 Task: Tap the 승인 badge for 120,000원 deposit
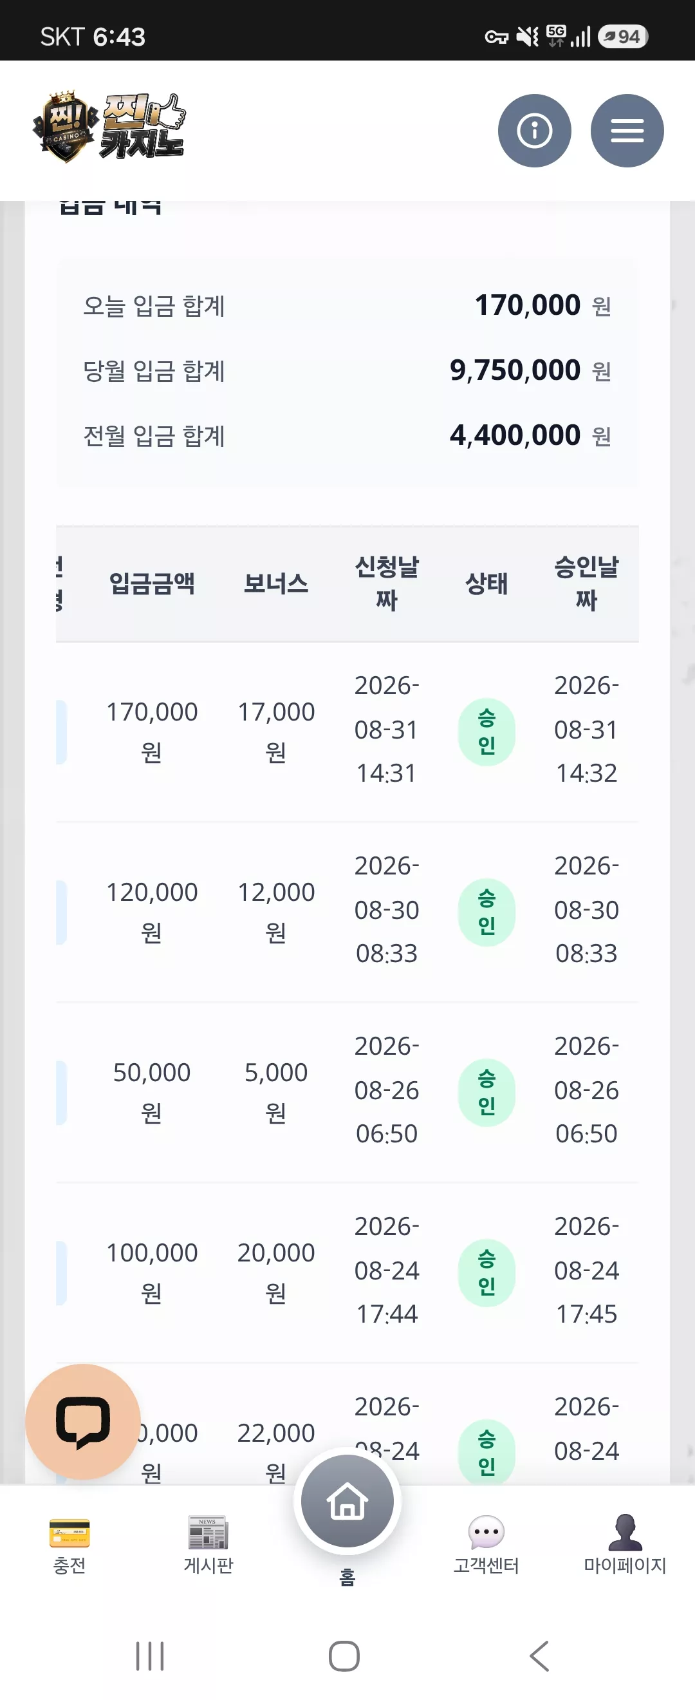[x=486, y=912]
